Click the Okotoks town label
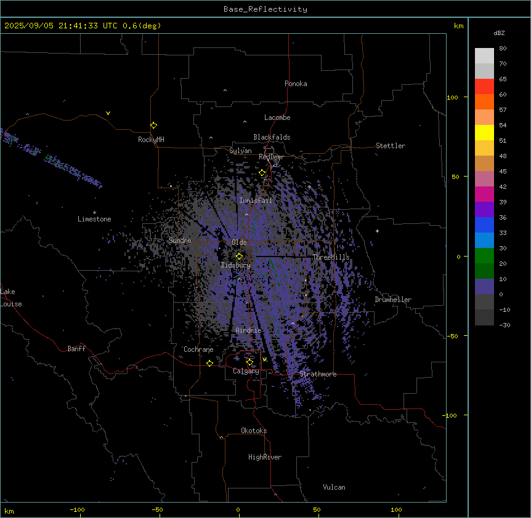The width and height of the screenshot is (531, 518). (254, 431)
